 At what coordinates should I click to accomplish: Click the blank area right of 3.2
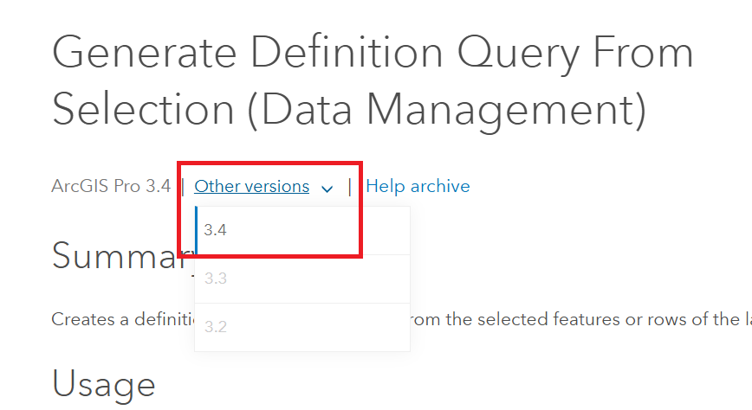pyautogui.click(x=329, y=327)
